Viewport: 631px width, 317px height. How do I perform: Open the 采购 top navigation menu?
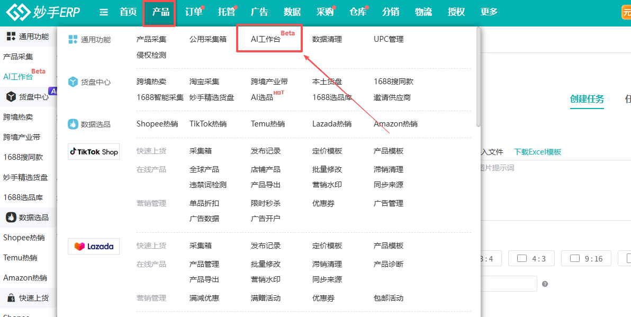[x=324, y=12]
